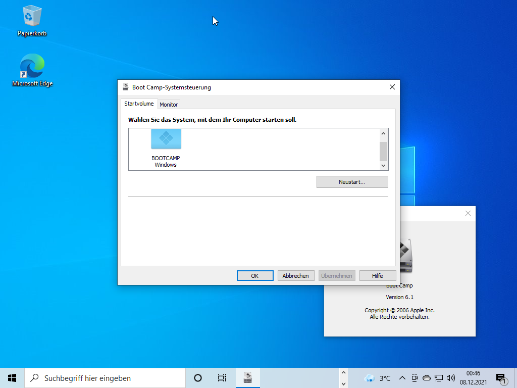
Task: Click the taskbar toolbar up arrow
Action: tap(343, 372)
